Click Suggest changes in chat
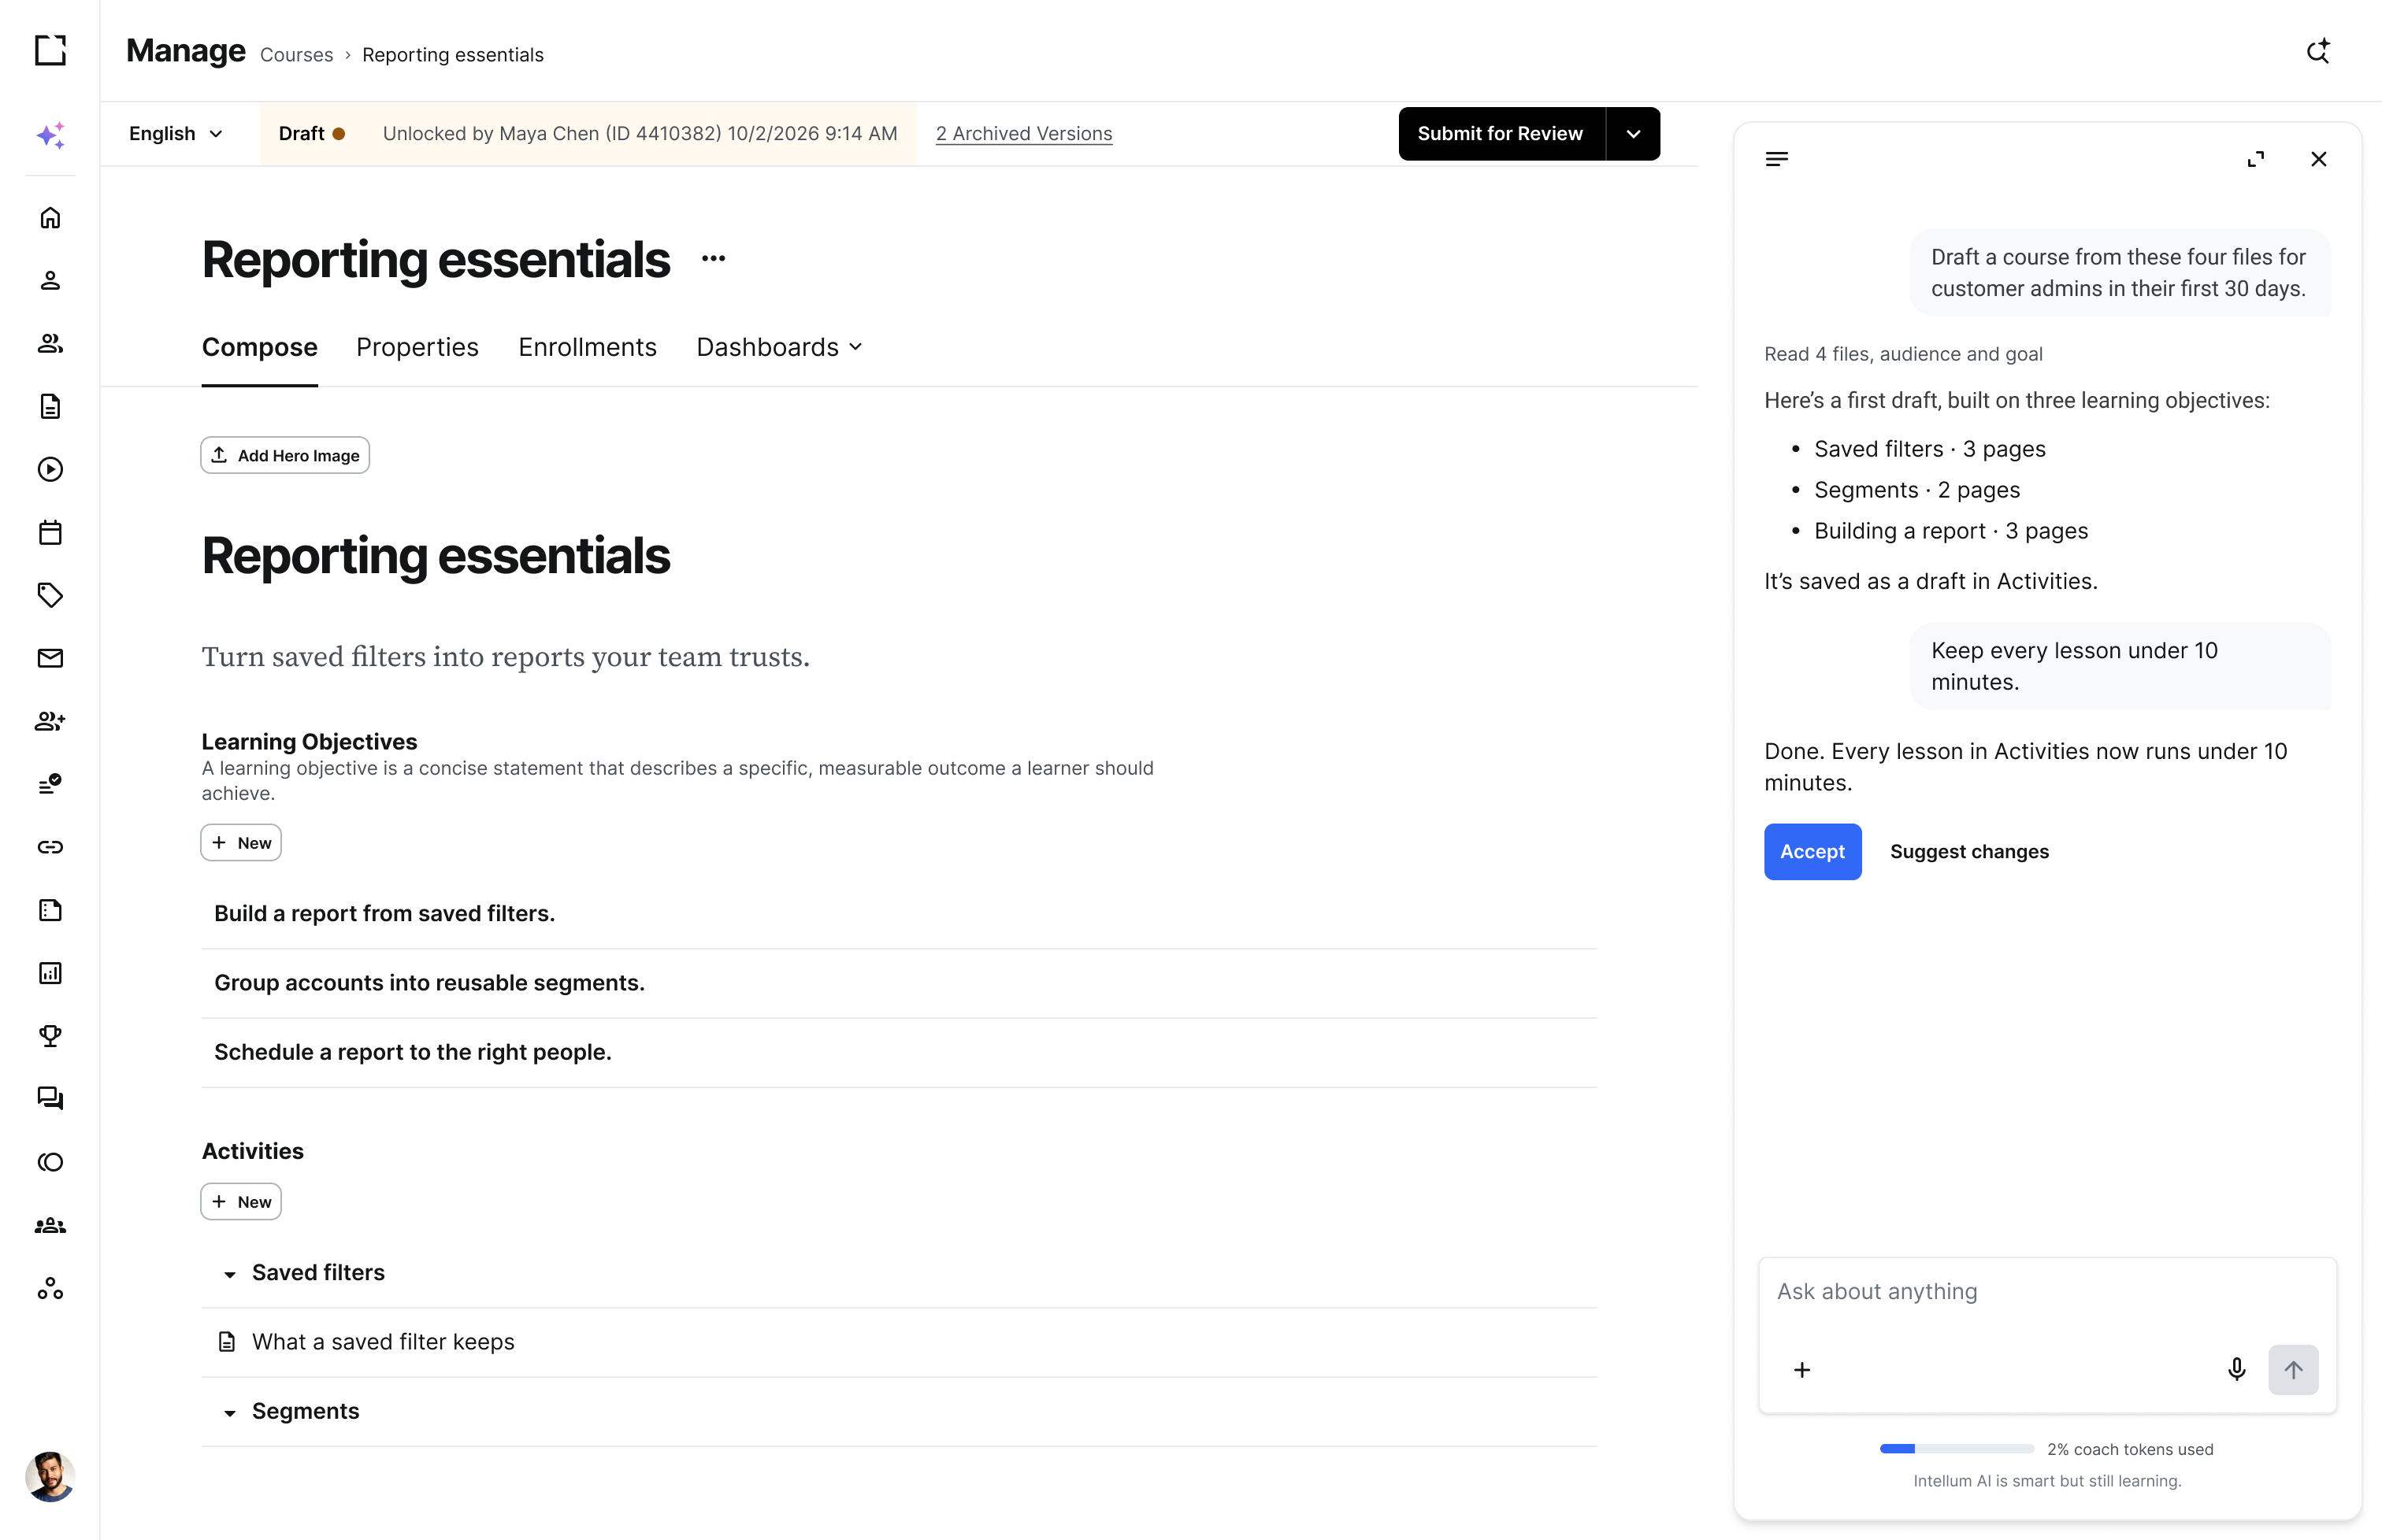 [1968, 852]
